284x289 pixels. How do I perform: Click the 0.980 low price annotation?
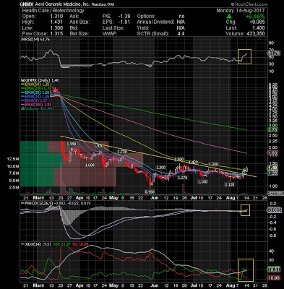[x=150, y=191]
